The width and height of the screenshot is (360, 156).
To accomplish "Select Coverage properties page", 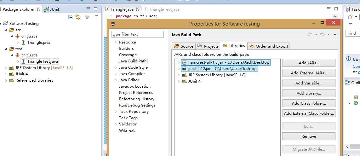I will (x=128, y=55).
